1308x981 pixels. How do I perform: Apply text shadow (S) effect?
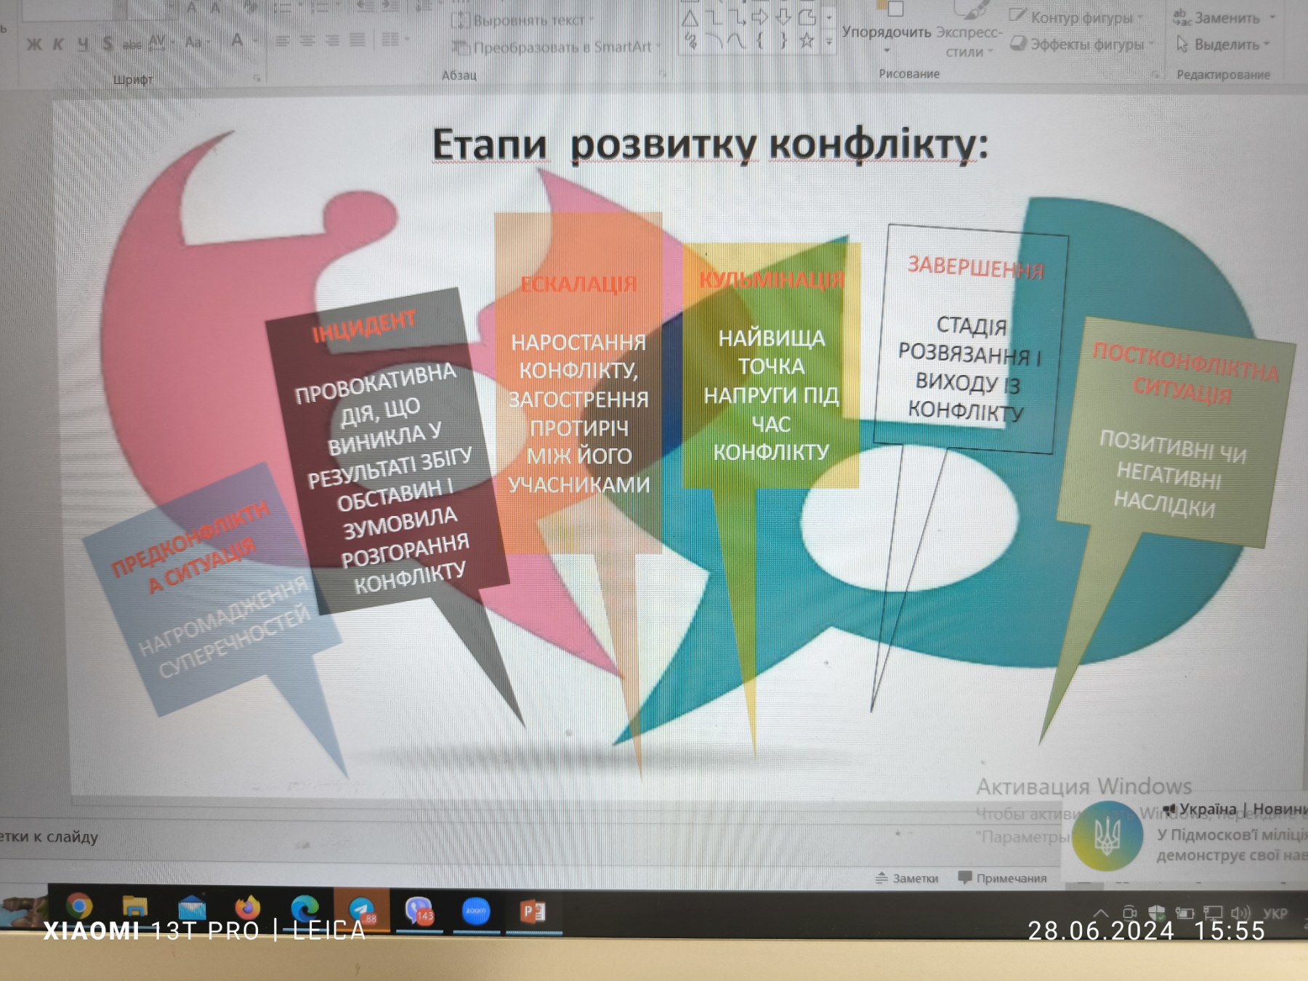[x=108, y=44]
